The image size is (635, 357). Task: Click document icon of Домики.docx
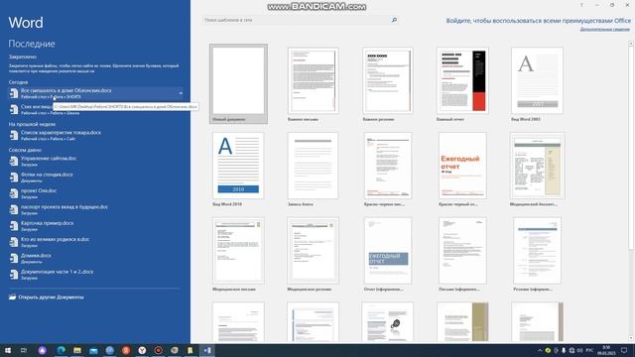click(14, 258)
